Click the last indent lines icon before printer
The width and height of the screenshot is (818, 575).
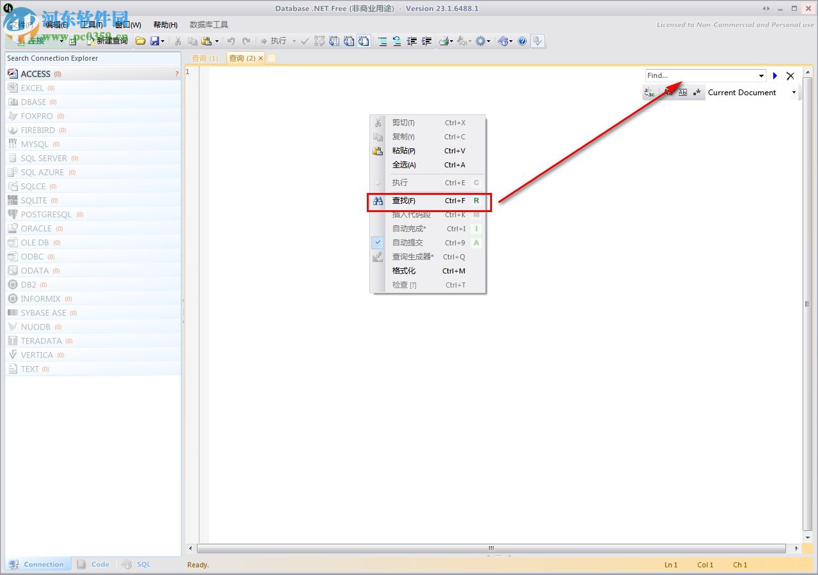[x=427, y=41]
